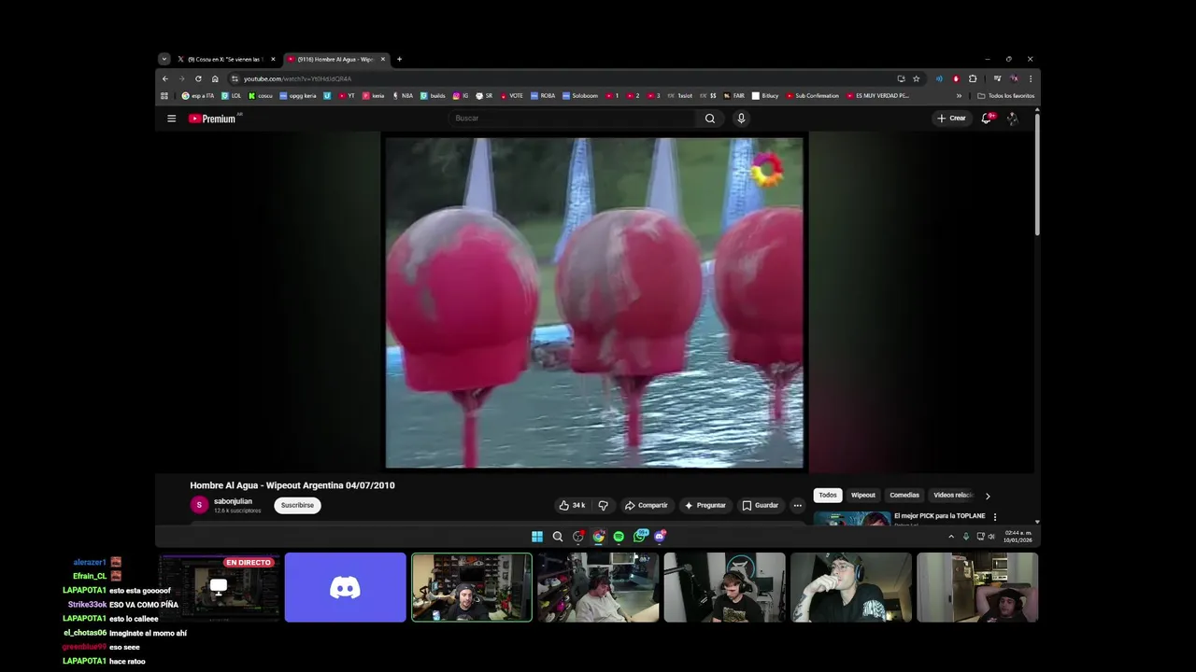Reload the page in the browser toolbar
The width and height of the screenshot is (1196, 672).
click(198, 78)
